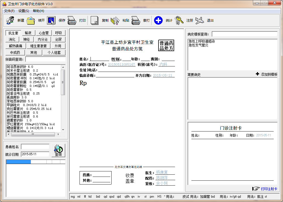The image size is (283, 202).
Task: Click the drug list's vertical scrollbar down arrow
Action: 63,130
